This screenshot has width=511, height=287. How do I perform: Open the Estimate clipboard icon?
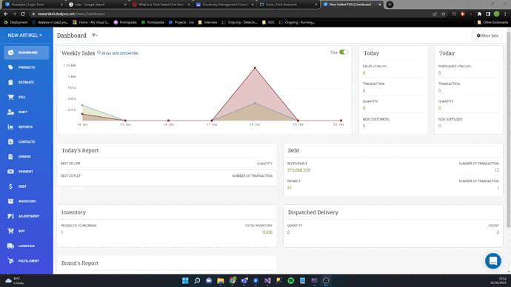tap(11, 82)
